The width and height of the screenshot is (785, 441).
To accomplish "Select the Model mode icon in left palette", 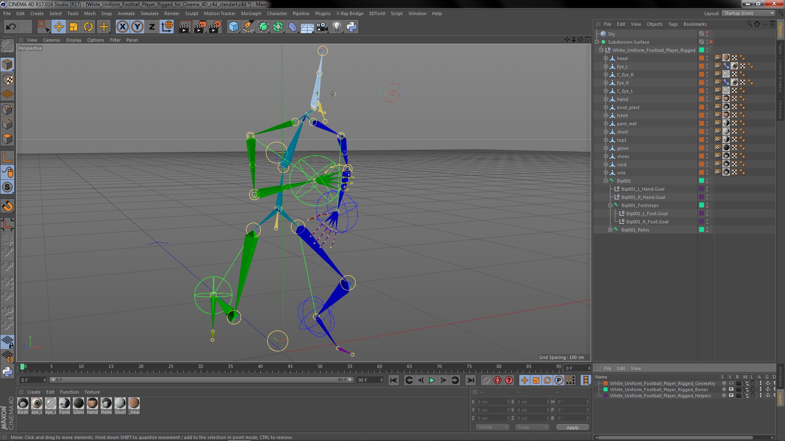I will [7, 65].
